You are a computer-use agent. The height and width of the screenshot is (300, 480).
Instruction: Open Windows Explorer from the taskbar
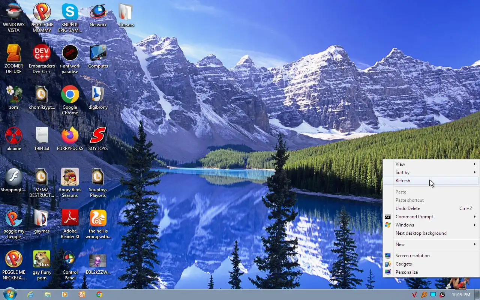point(48,294)
